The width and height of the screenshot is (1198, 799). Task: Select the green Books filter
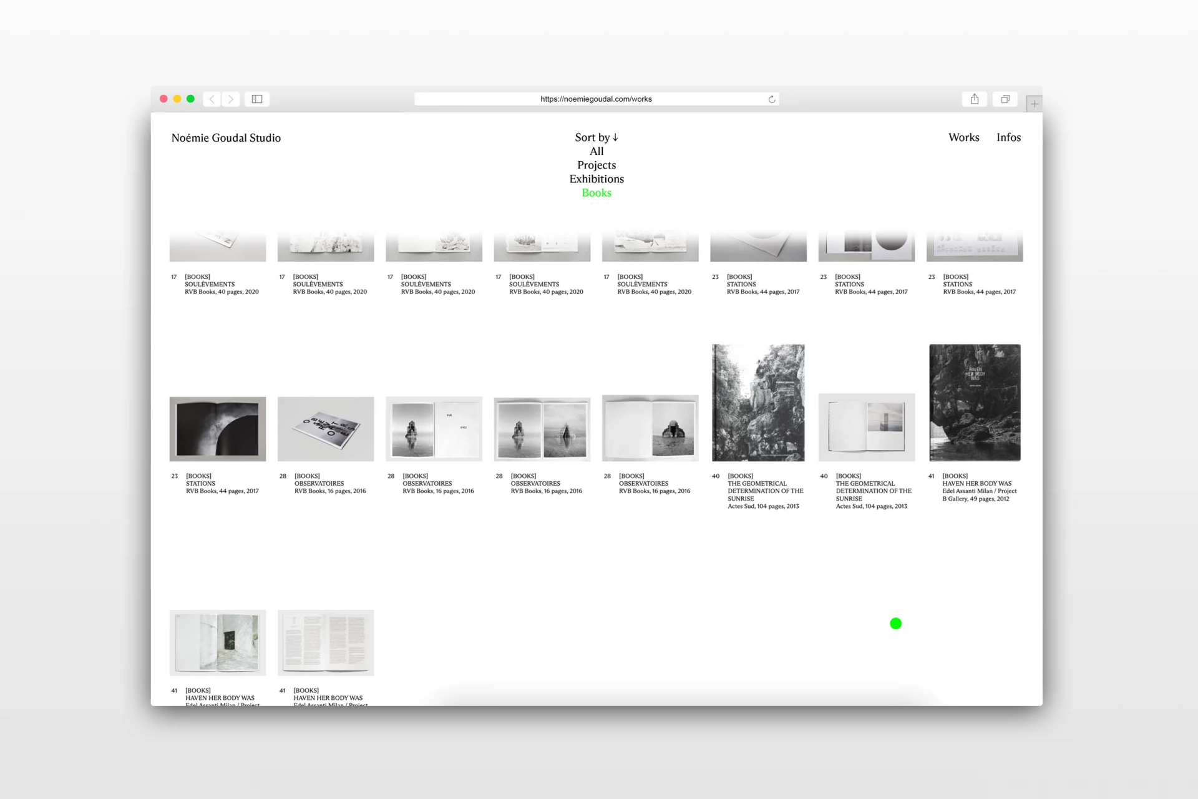click(x=597, y=193)
